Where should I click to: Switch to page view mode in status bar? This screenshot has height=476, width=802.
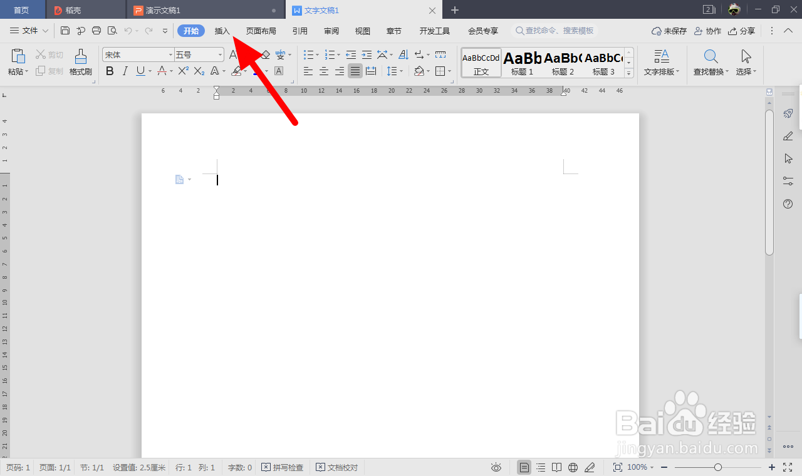point(524,467)
